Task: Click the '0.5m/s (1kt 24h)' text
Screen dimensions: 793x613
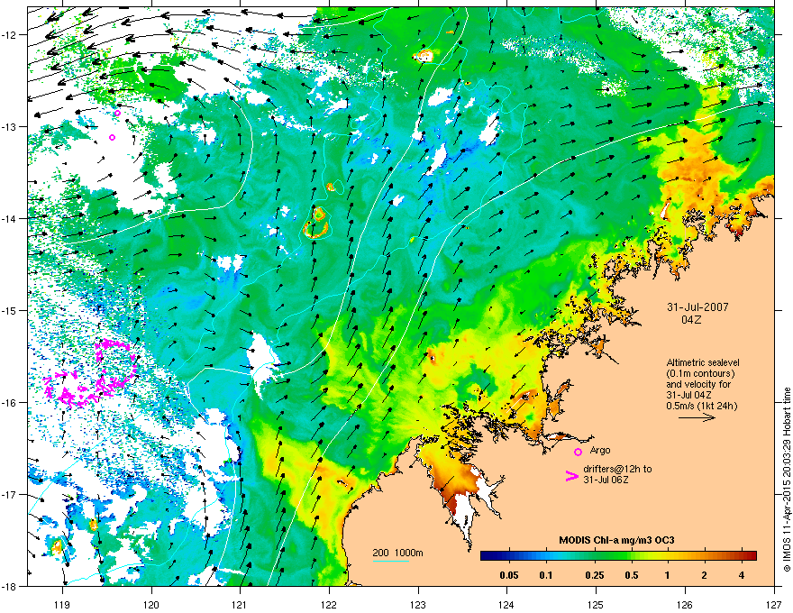Action: [x=701, y=406]
